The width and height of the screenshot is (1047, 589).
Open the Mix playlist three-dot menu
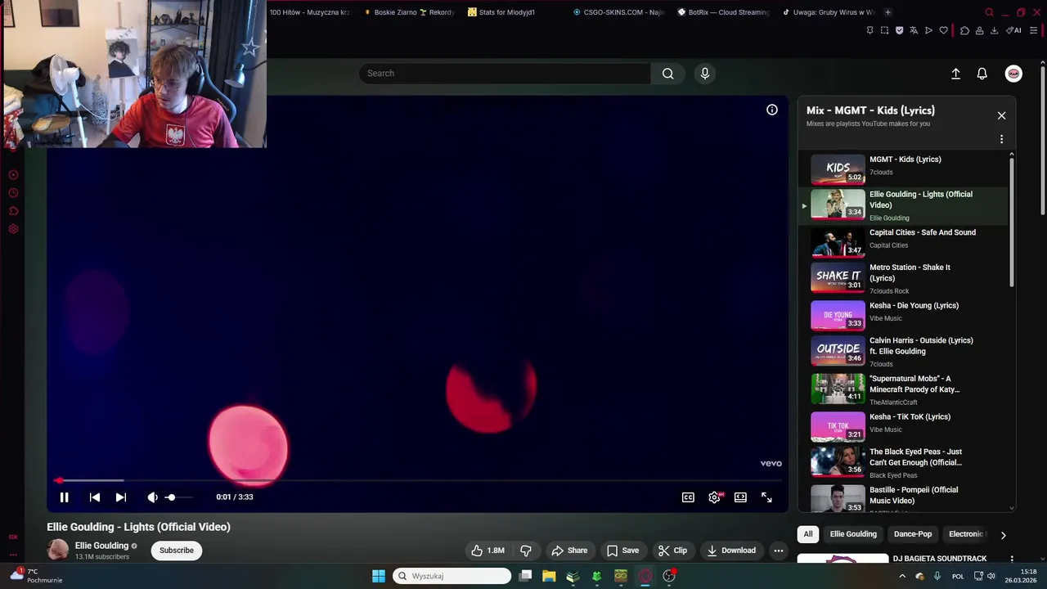(1001, 139)
